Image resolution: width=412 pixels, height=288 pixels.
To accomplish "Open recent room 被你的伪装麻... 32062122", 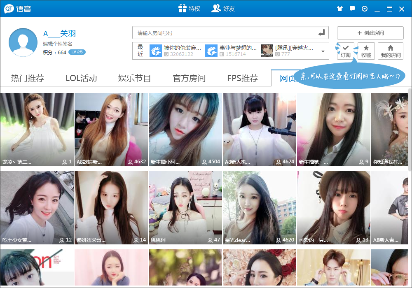I will (176, 51).
